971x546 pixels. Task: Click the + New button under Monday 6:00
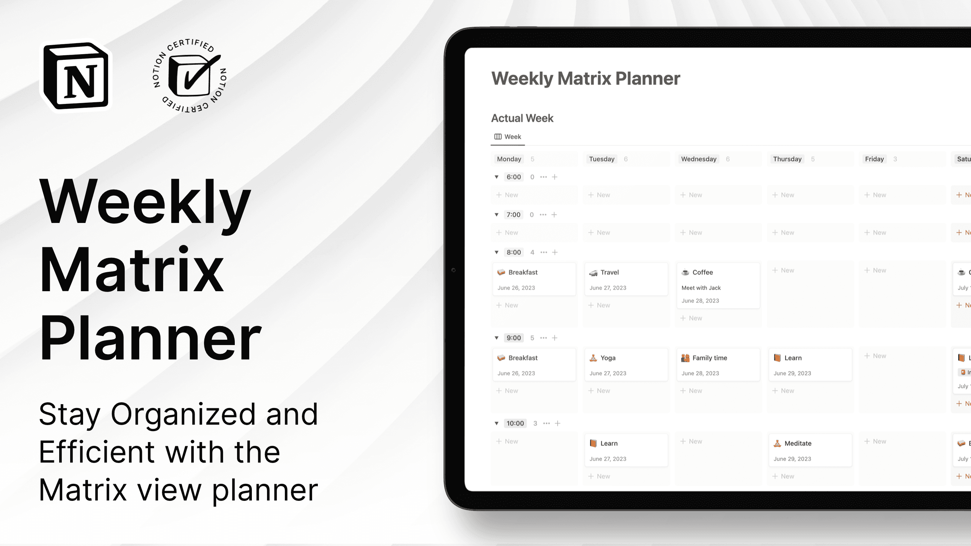[x=509, y=195]
